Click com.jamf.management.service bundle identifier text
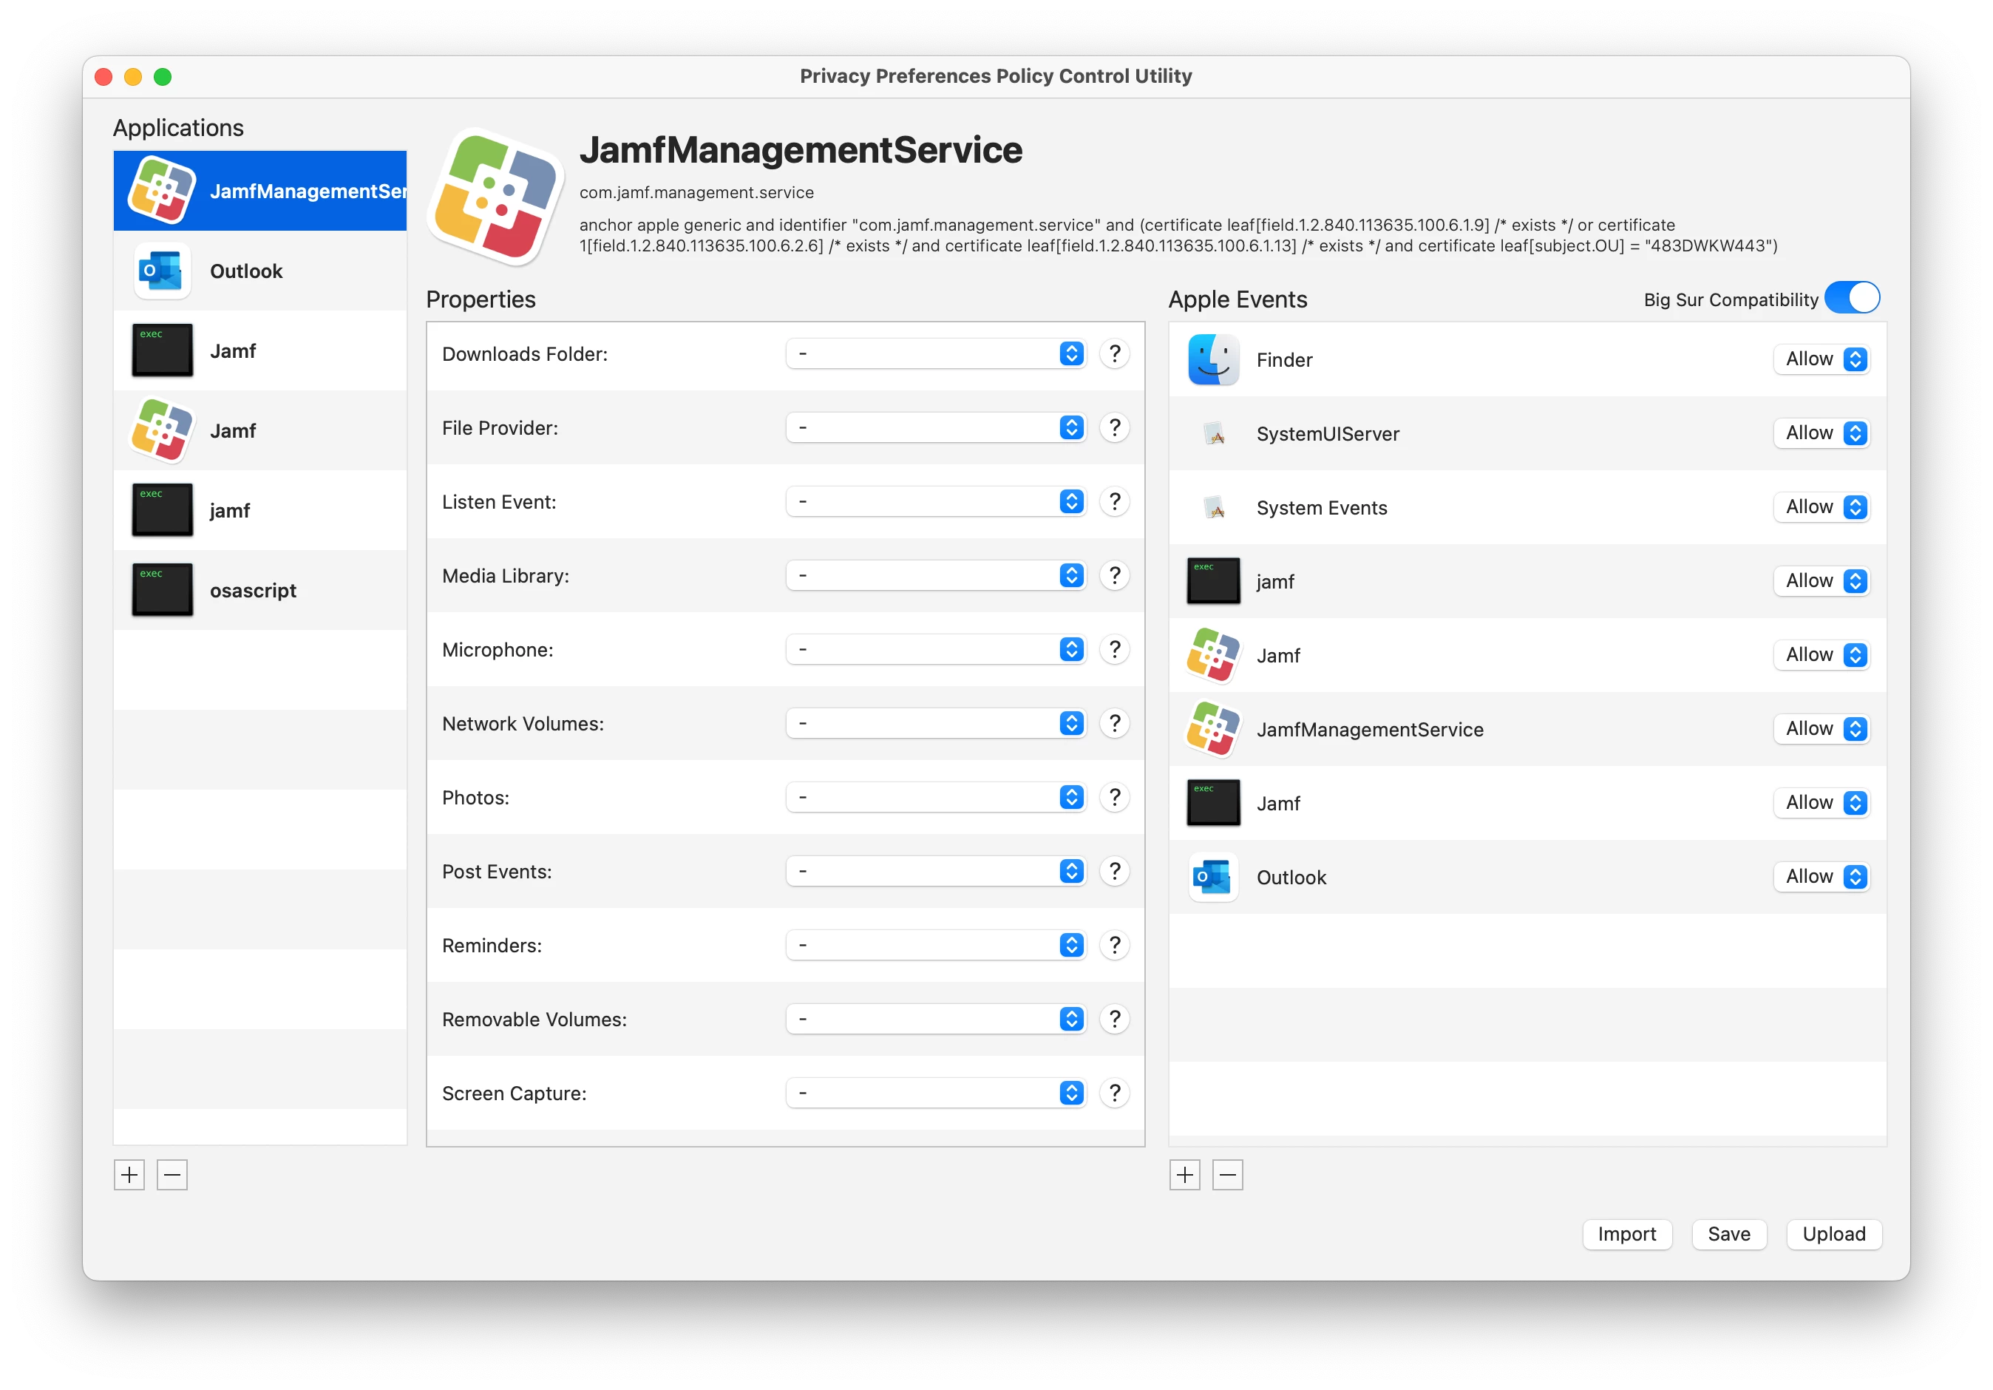This screenshot has width=1993, height=1390. coord(696,192)
